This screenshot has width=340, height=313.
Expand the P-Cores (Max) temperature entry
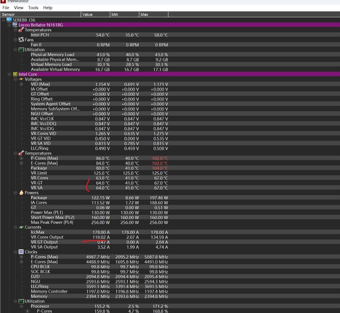pyautogui.click(x=21, y=158)
